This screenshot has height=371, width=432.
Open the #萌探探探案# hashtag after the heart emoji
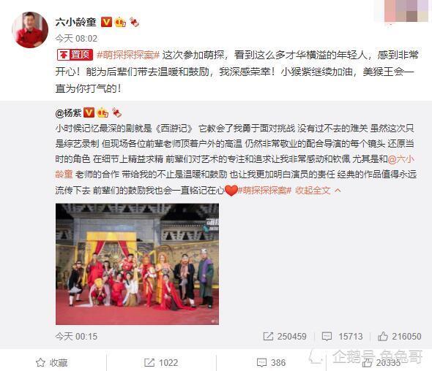coord(264,190)
